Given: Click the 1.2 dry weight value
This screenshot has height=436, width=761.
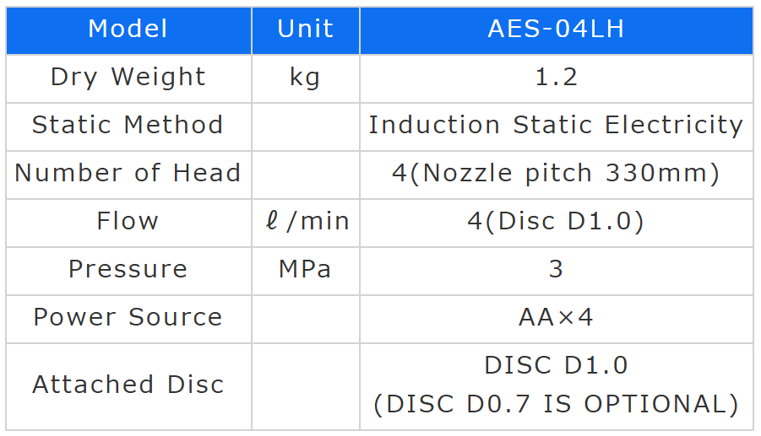Looking at the screenshot, I should (556, 78).
